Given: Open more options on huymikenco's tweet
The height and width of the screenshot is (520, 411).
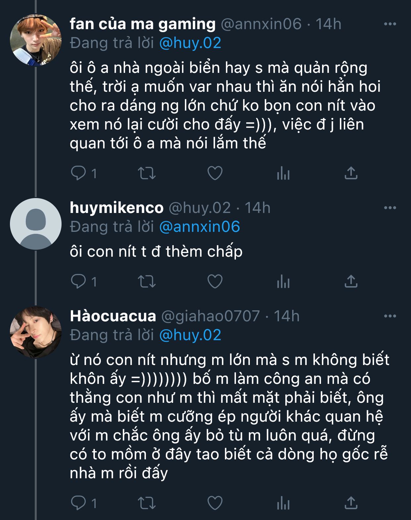Looking at the screenshot, I should 390,208.
